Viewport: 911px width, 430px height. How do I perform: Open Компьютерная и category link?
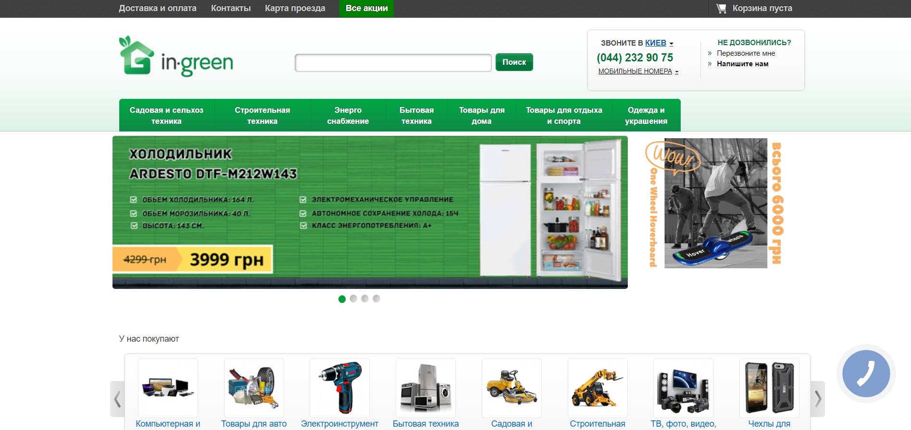(x=168, y=424)
